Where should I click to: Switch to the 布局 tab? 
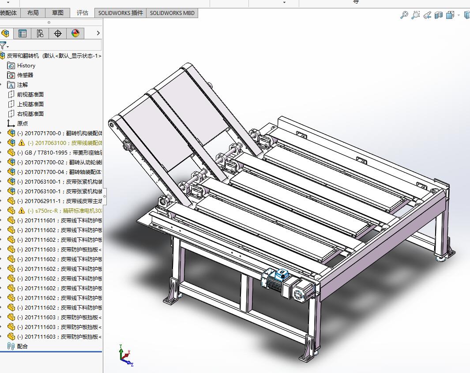click(x=33, y=13)
